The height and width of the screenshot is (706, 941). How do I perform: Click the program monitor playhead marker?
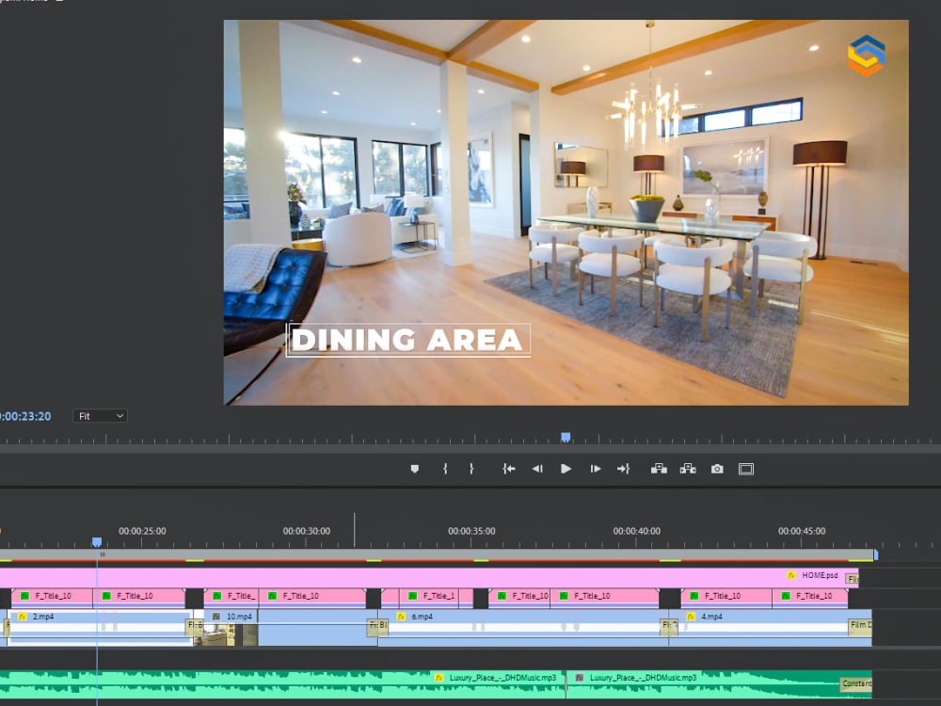pyautogui.click(x=566, y=437)
